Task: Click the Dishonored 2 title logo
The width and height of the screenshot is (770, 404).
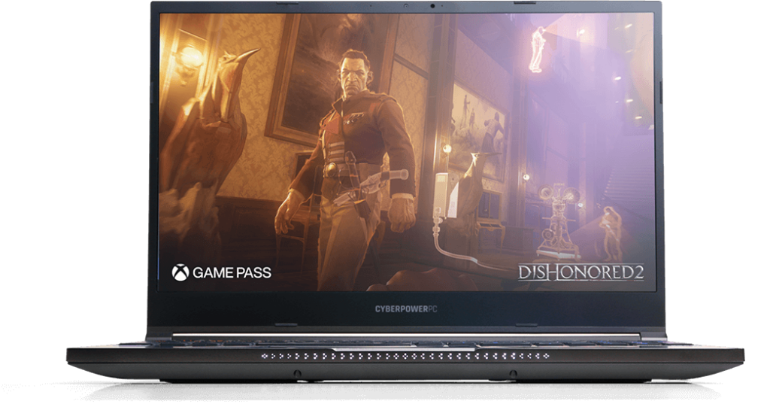Action: point(581,272)
